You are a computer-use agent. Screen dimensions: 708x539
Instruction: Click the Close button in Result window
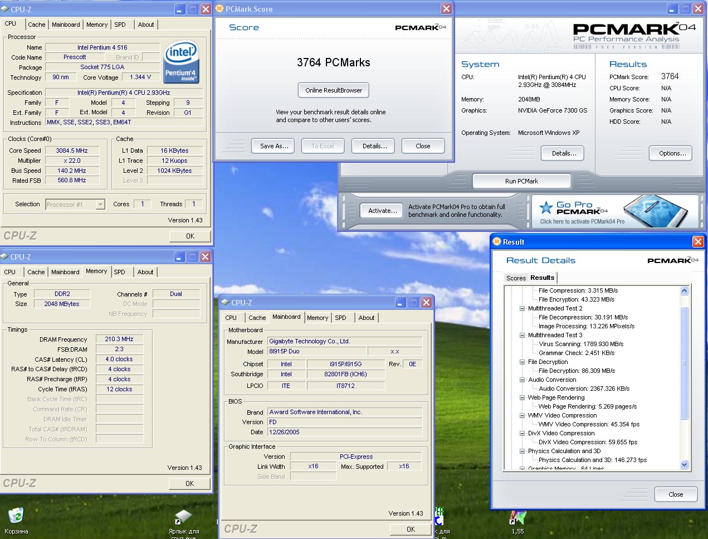(x=676, y=494)
